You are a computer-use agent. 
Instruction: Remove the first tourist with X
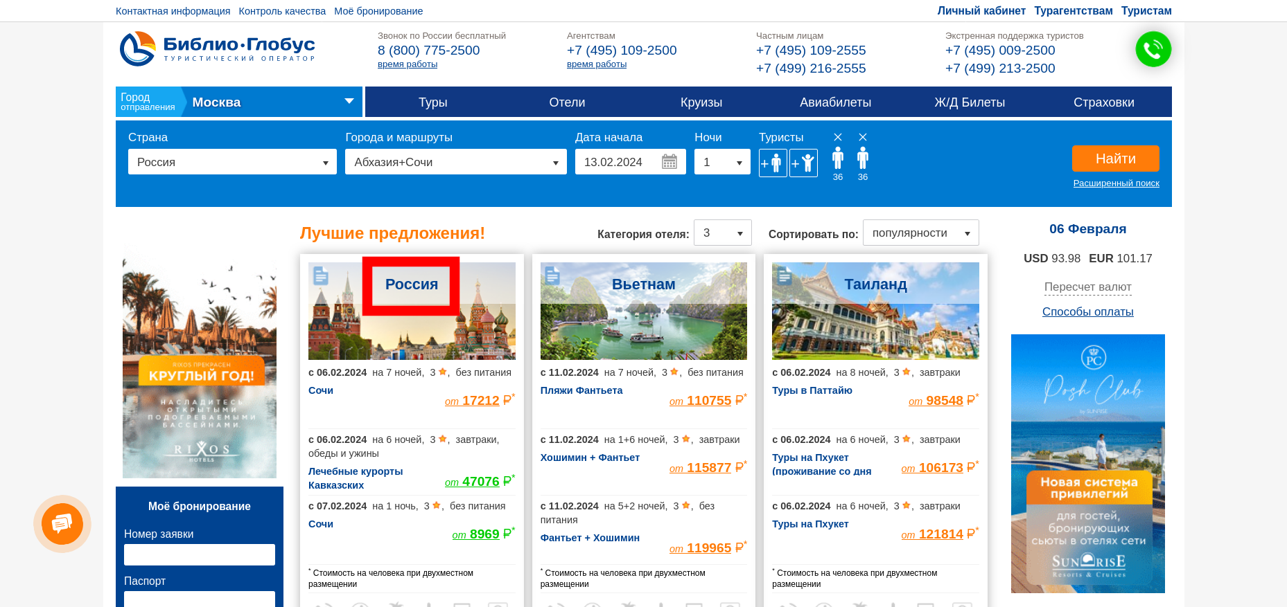point(838,137)
